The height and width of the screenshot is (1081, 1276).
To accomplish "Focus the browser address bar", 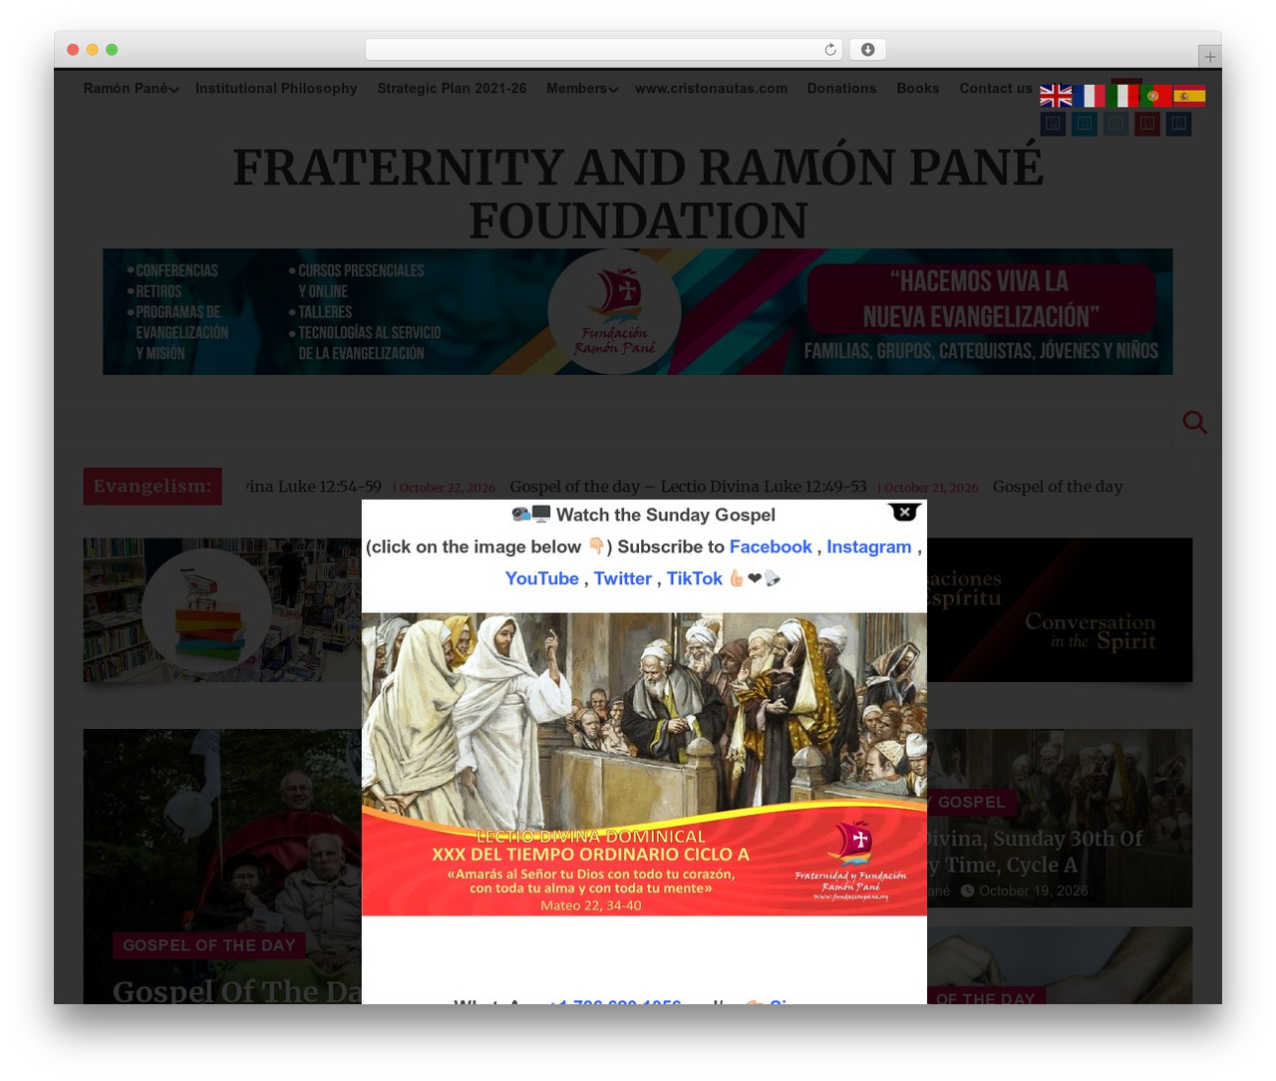I will 604,50.
